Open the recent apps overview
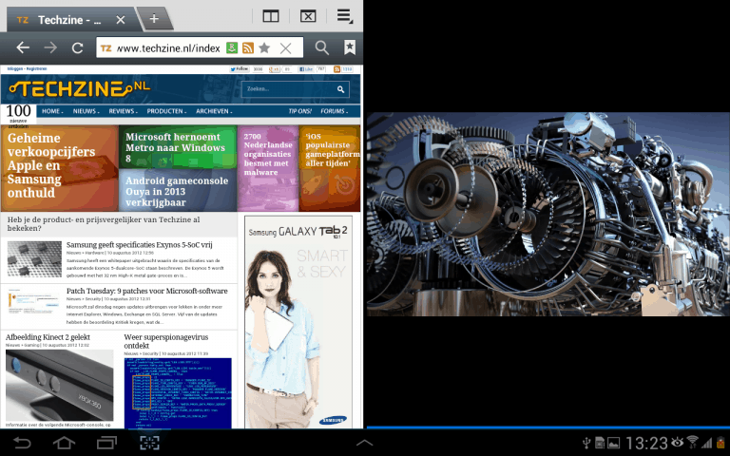Image resolution: width=730 pixels, height=456 pixels. click(x=106, y=443)
